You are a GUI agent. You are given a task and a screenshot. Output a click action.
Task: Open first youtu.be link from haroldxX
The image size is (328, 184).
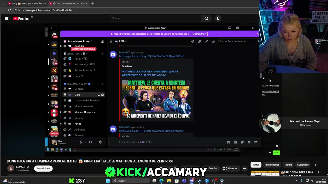(x=152, y=56)
